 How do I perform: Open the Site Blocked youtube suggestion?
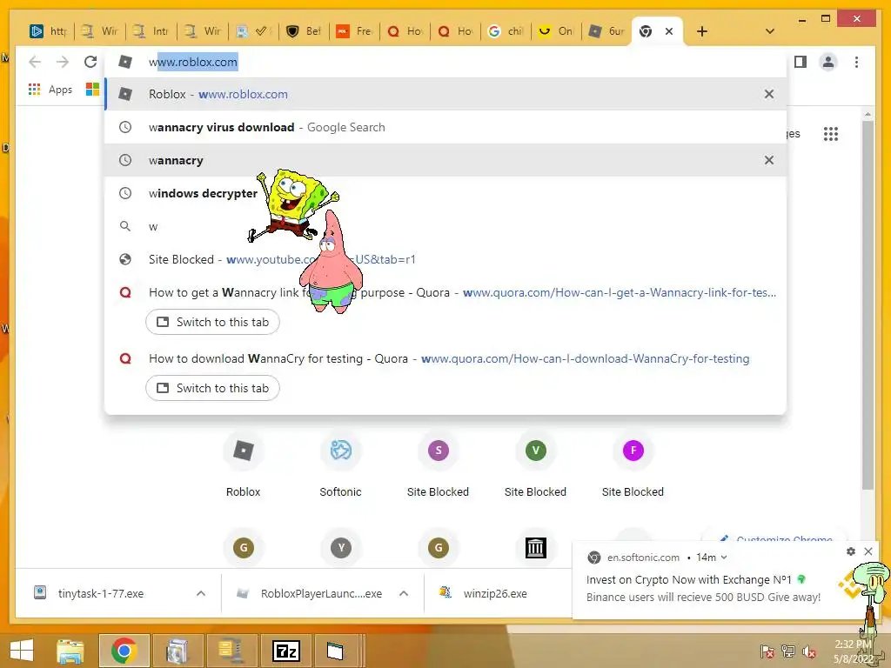point(446,259)
